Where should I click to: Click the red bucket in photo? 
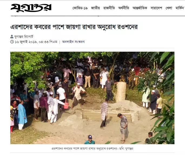click(66, 105)
